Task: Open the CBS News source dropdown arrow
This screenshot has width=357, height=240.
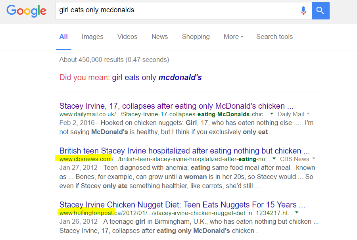Action: click(314, 159)
